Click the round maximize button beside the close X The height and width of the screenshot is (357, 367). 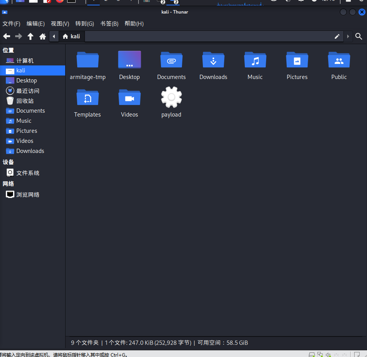(353, 12)
